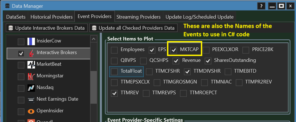
Task: Enable the MarketBeat provider checkbox
Action: coord(21,65)
